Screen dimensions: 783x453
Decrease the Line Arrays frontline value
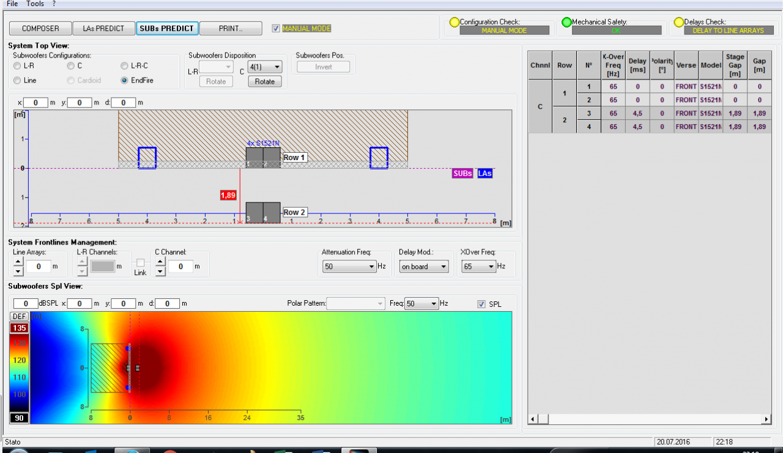(18, 271)
